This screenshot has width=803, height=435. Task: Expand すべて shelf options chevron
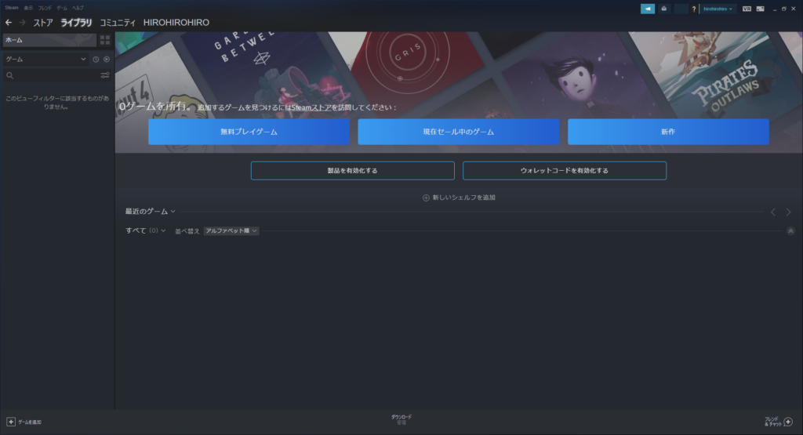coord(163,230)
